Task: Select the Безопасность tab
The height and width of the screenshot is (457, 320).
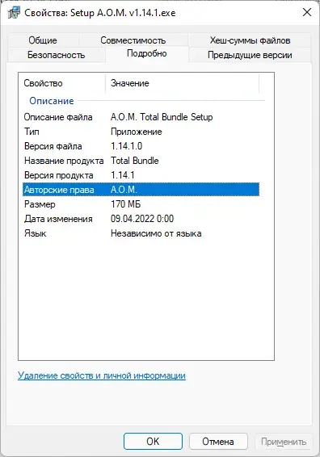Action: click(x=57, y=55)
